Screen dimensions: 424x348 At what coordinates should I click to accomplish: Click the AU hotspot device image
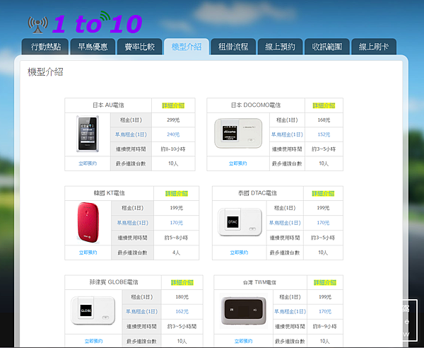click(88, 134)
